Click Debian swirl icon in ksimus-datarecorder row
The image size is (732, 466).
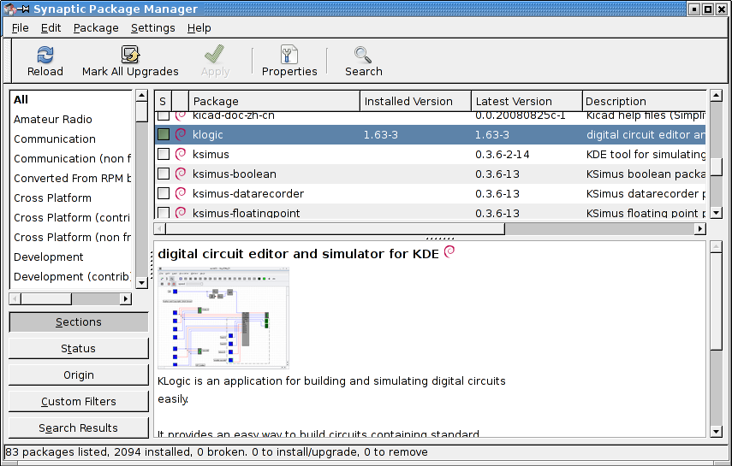pyautogui.click(x=181, y=193)
